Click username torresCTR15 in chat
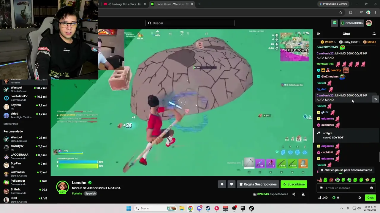This screenshot has width=380, height=213. 325,64
